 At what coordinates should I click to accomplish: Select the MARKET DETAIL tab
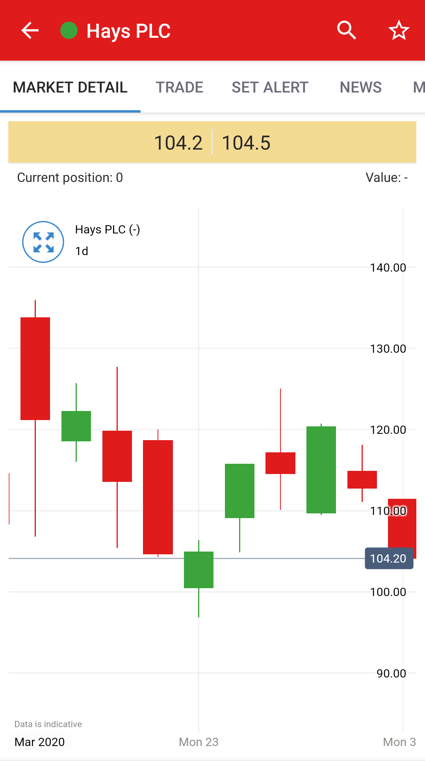(70, 87)
